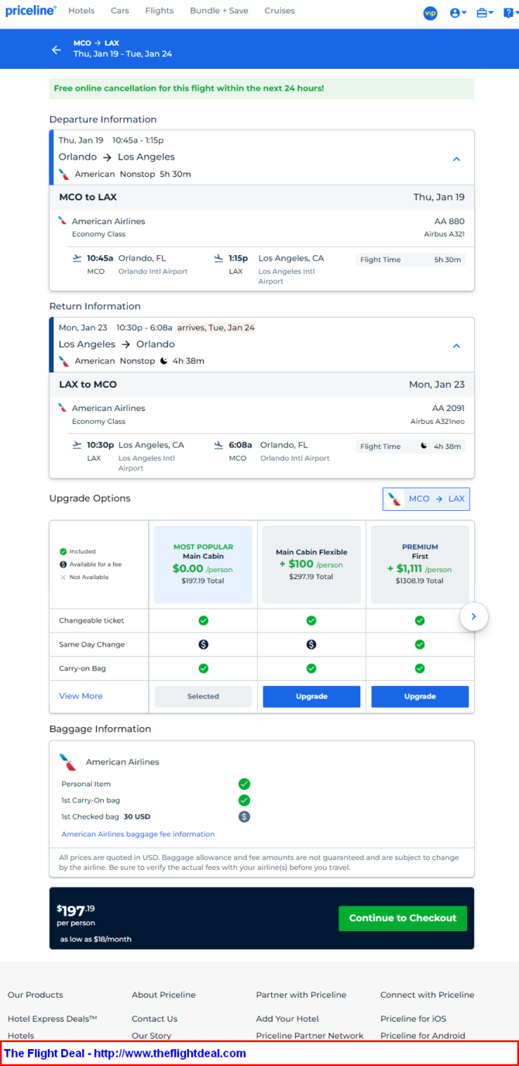Click First class Carry-on Bag check icon
Viewport: 519px width, 1066px height.
pos(420,668)
